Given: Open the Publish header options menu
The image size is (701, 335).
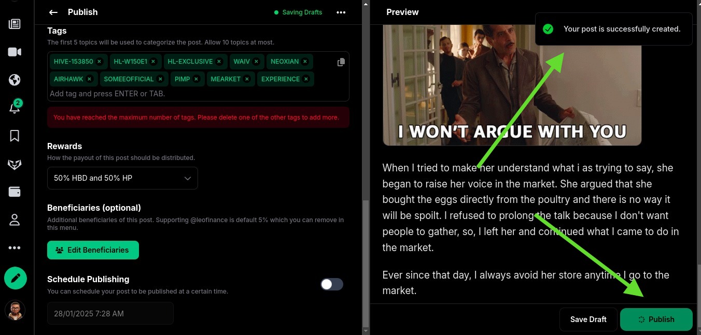Looking at the screenshot, I should pyautogui.click(x=341, y=12).
